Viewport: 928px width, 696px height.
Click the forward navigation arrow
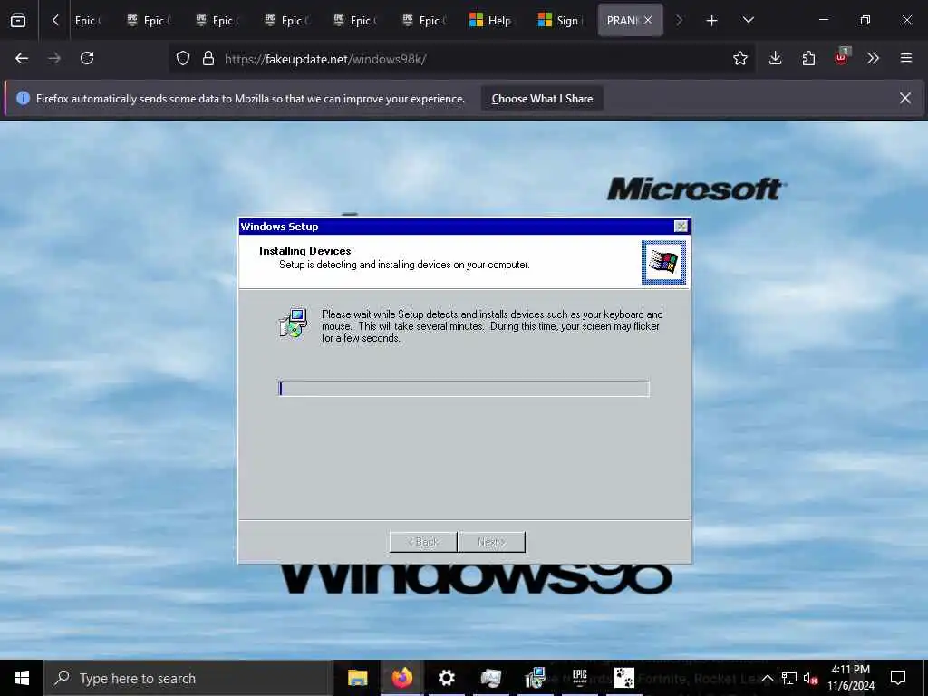point(53,58)
